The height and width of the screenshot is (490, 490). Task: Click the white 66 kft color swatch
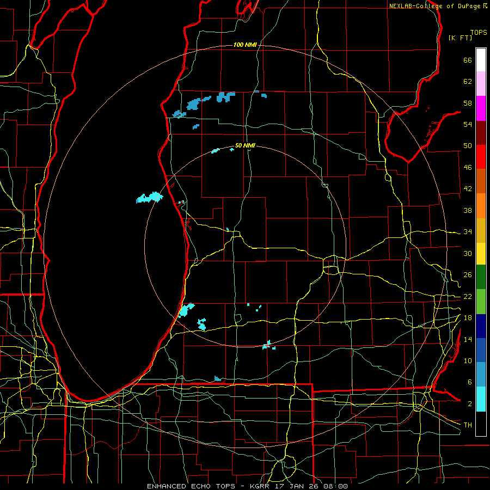point(481,60)
